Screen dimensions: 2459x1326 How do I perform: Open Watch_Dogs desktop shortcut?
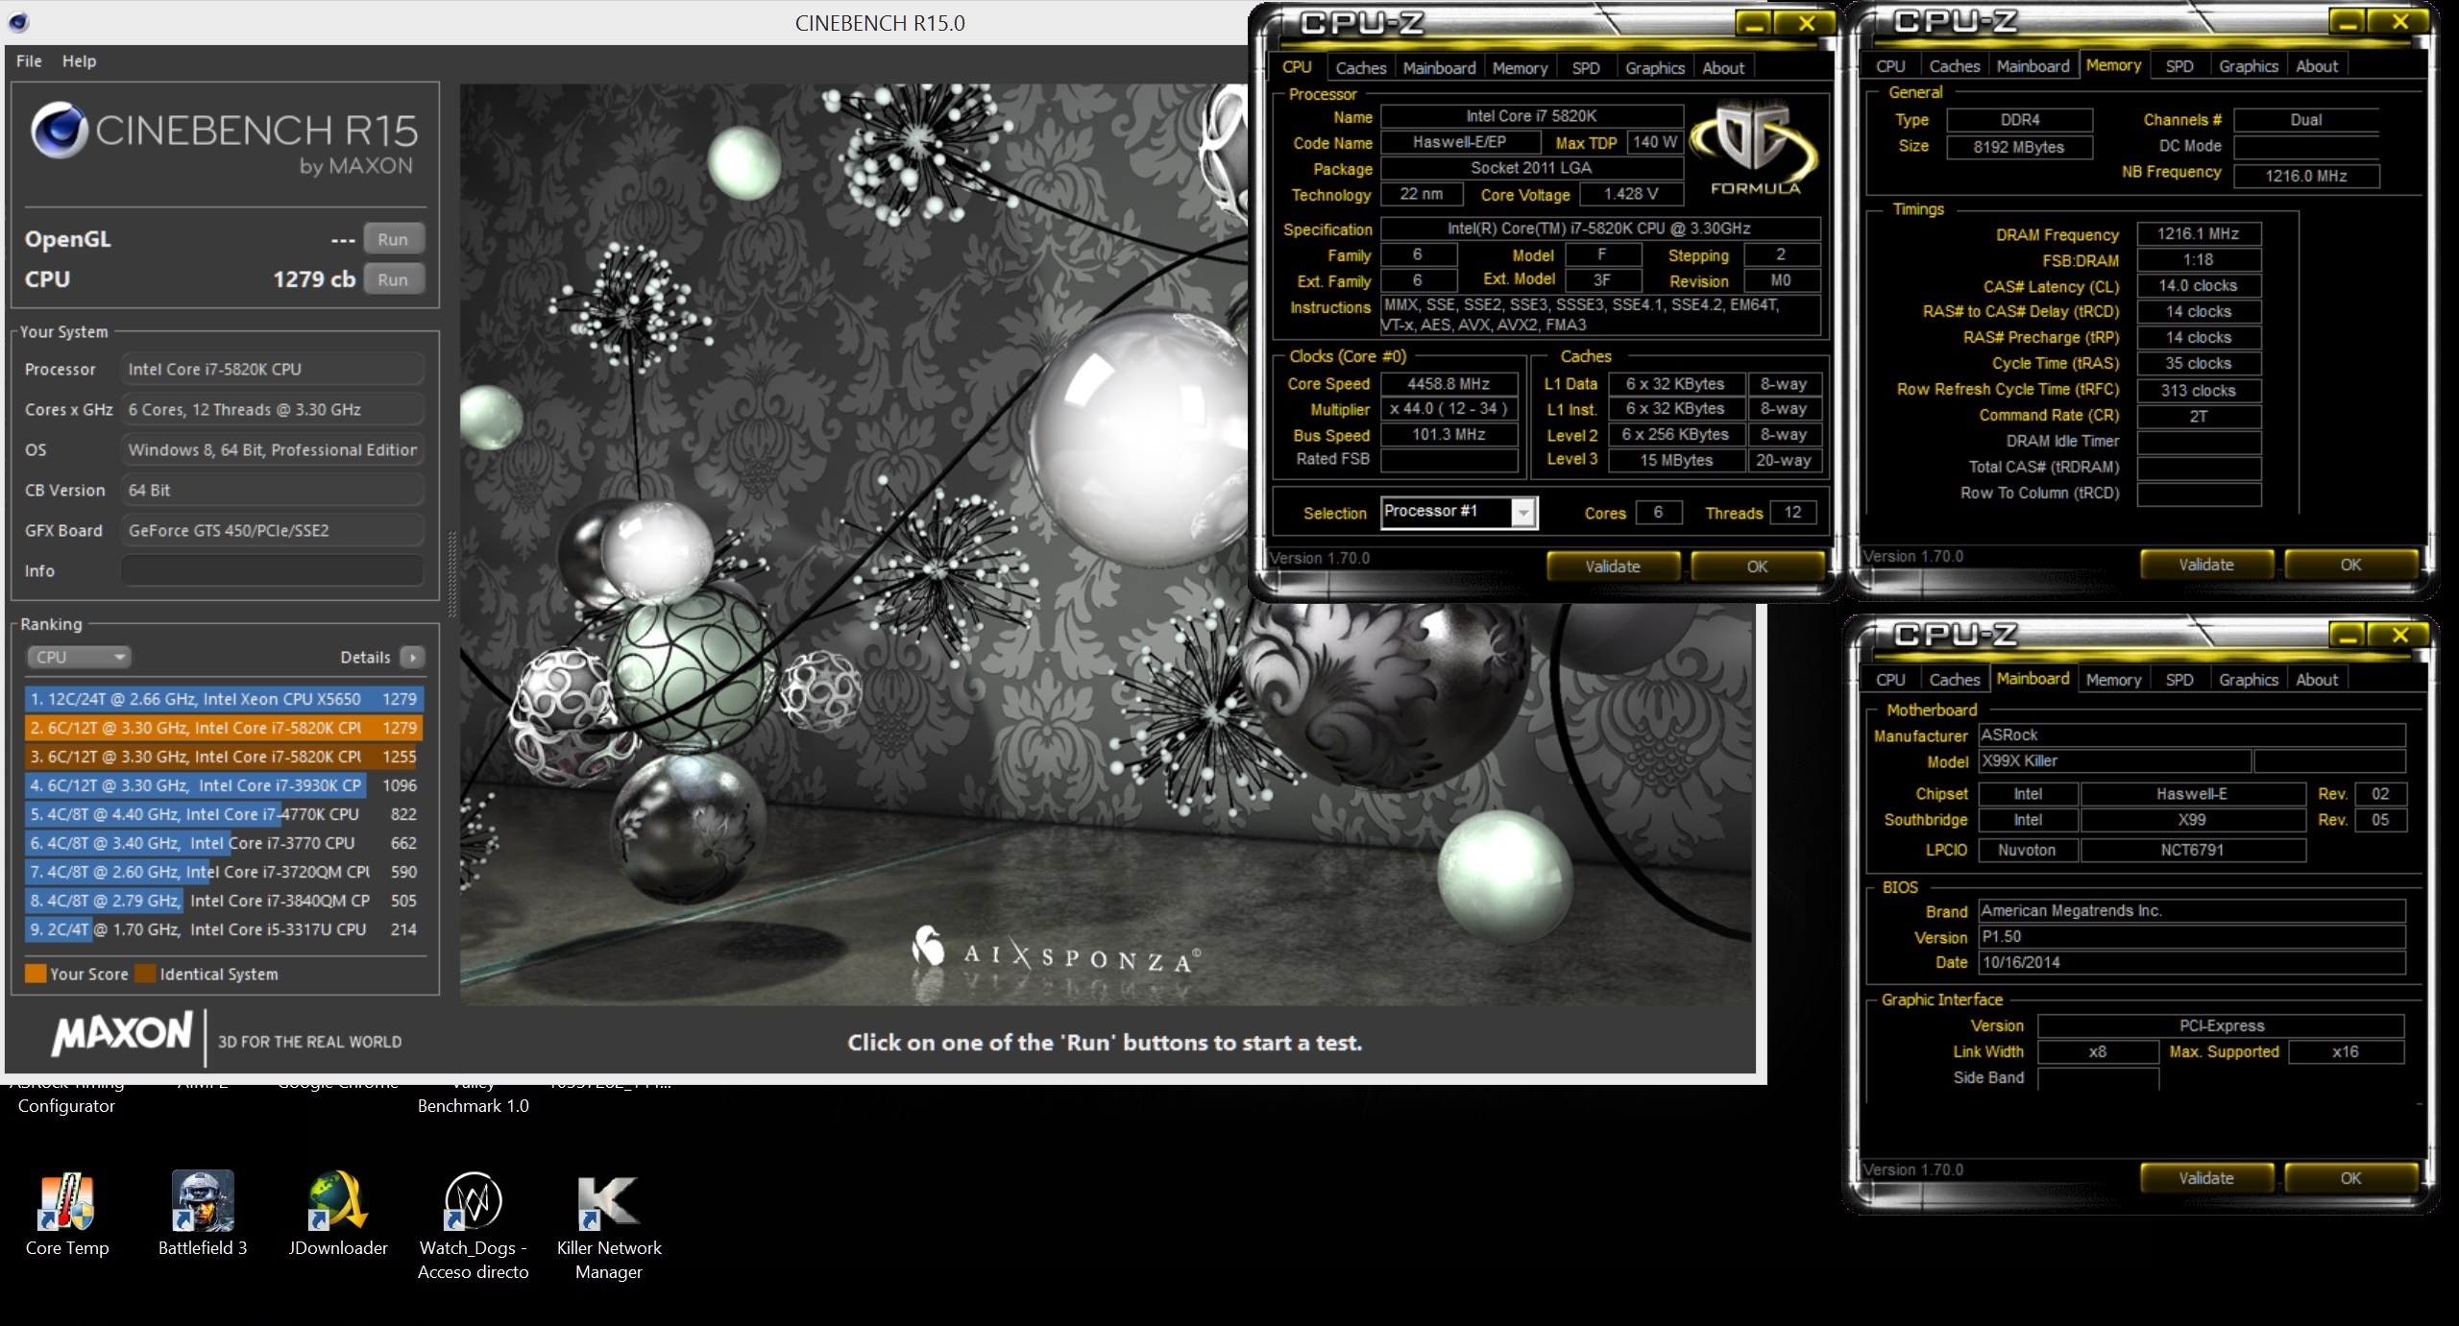[473, 1224]
